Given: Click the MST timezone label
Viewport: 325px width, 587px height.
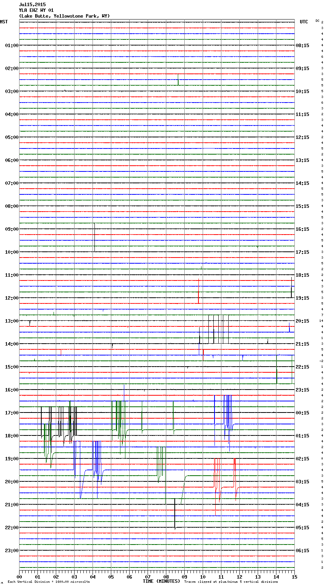Looking at the screenshot, I should (x=4, y=22).
